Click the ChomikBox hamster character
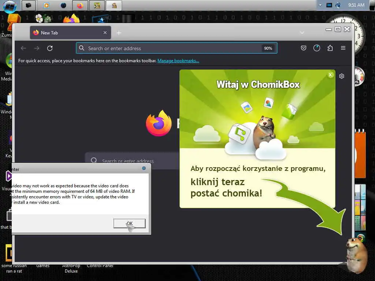 (x=357, y=255)
